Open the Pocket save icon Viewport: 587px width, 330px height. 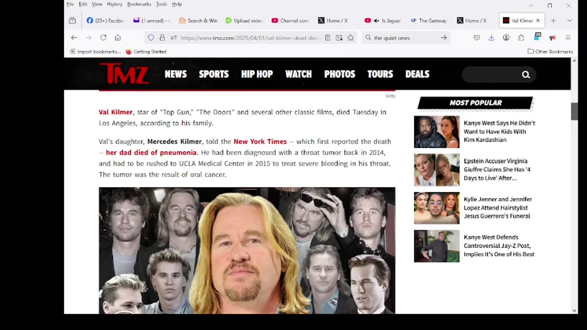click(477, 38)
